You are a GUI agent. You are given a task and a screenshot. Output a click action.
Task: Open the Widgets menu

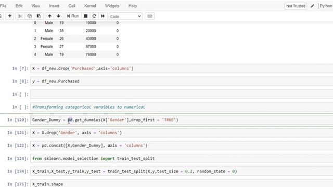click(x=112, y=6)
